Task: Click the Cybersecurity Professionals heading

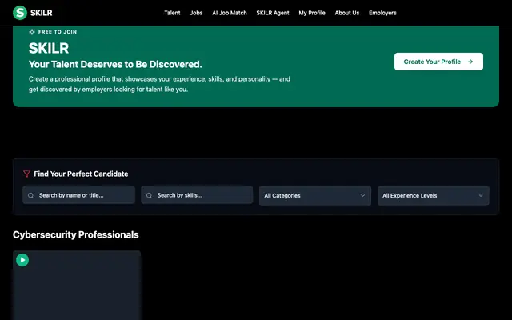Action: click(x=76, y=234)
